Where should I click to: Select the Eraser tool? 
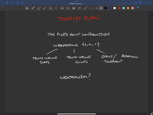coord(39,8)
